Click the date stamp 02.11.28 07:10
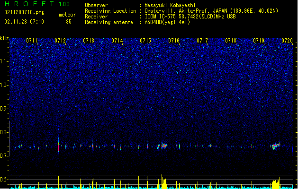298x189 pixels. tap(24, 22)
